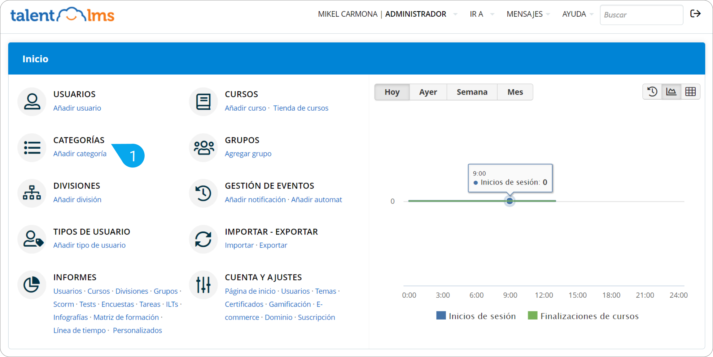Open Matriz de formación link
Viewport: 713px width, 357px height.
(x=126, y=317)
